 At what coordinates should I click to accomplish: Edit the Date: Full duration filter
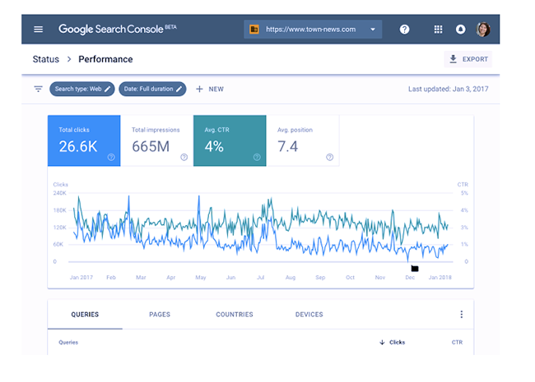pos(152,90)
